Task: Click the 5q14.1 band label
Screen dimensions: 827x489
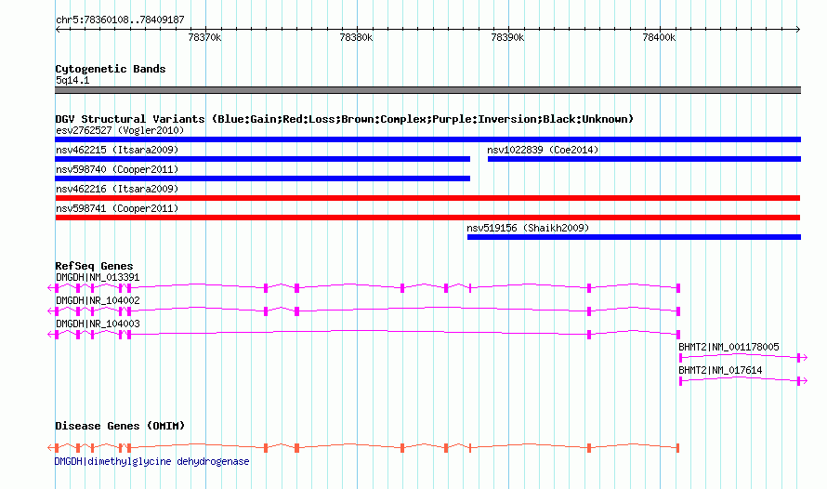Action: click(72, 80)
